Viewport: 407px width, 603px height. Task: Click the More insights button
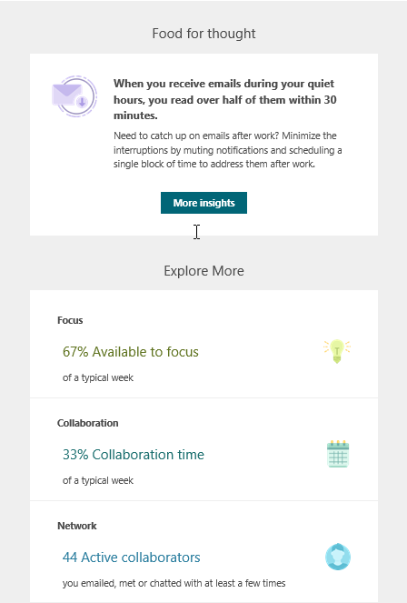coord(203,203)
